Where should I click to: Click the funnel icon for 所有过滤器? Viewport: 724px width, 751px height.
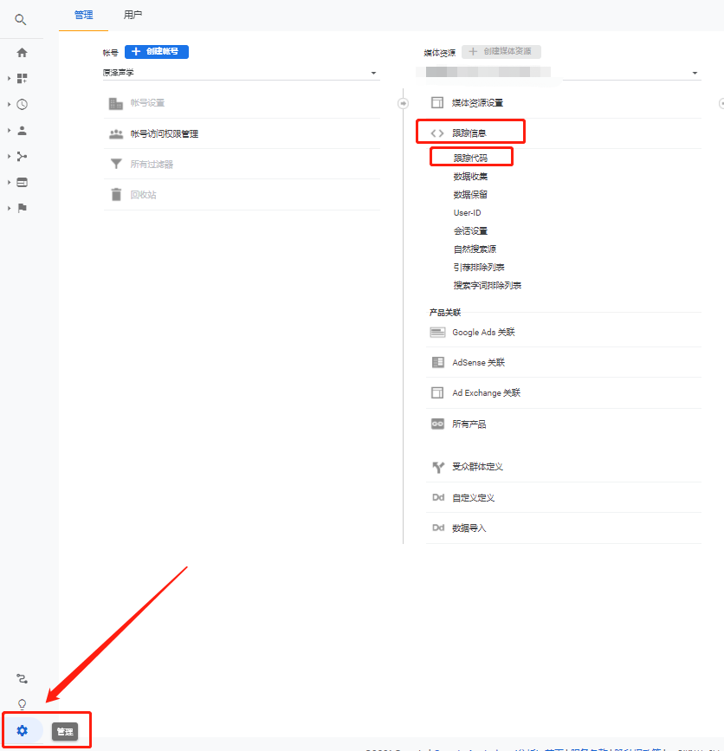tap(116, 165)
